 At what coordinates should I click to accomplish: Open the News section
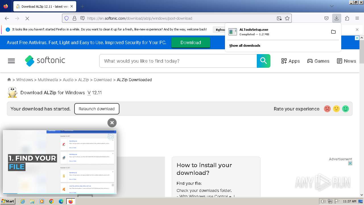coord(346,61)
